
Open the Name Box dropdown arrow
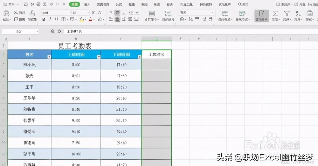tap(38, 31)
